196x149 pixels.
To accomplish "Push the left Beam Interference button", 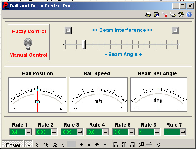I will [x=68, y=30].
